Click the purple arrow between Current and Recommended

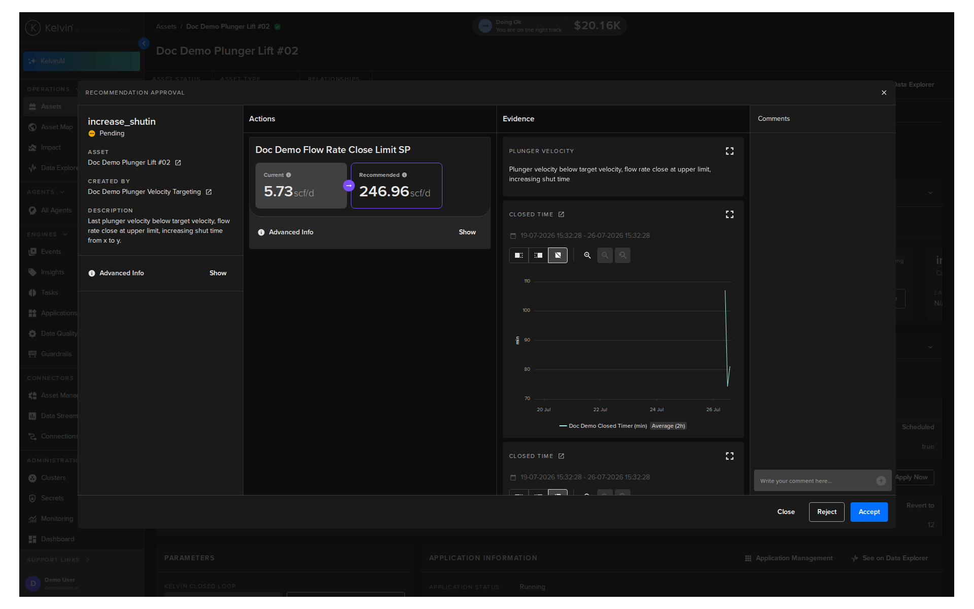tap(349, 186)
